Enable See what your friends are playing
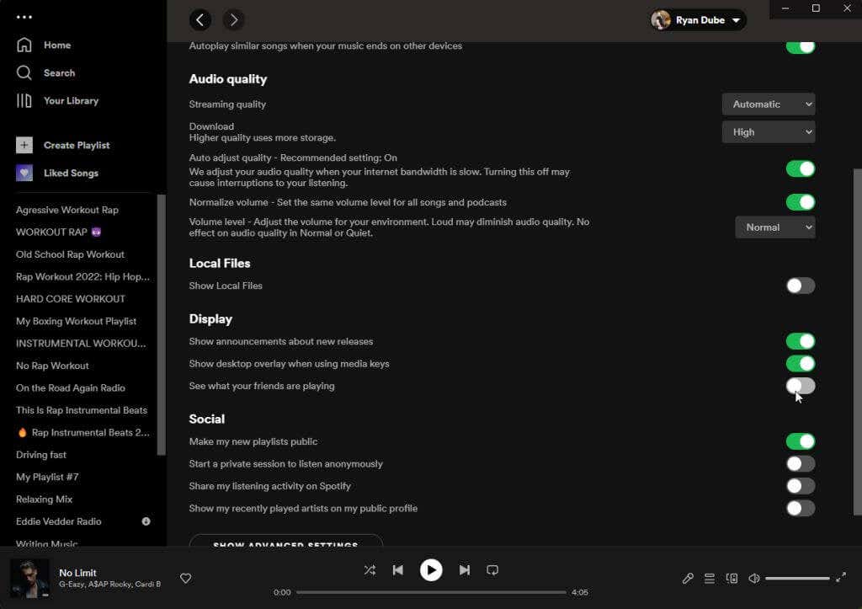 (801, 386)
